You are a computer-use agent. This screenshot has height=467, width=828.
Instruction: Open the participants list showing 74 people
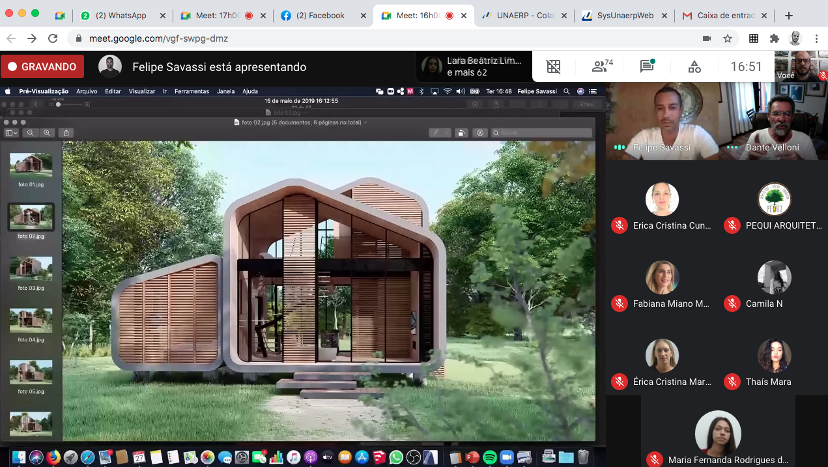coord(602,66)
